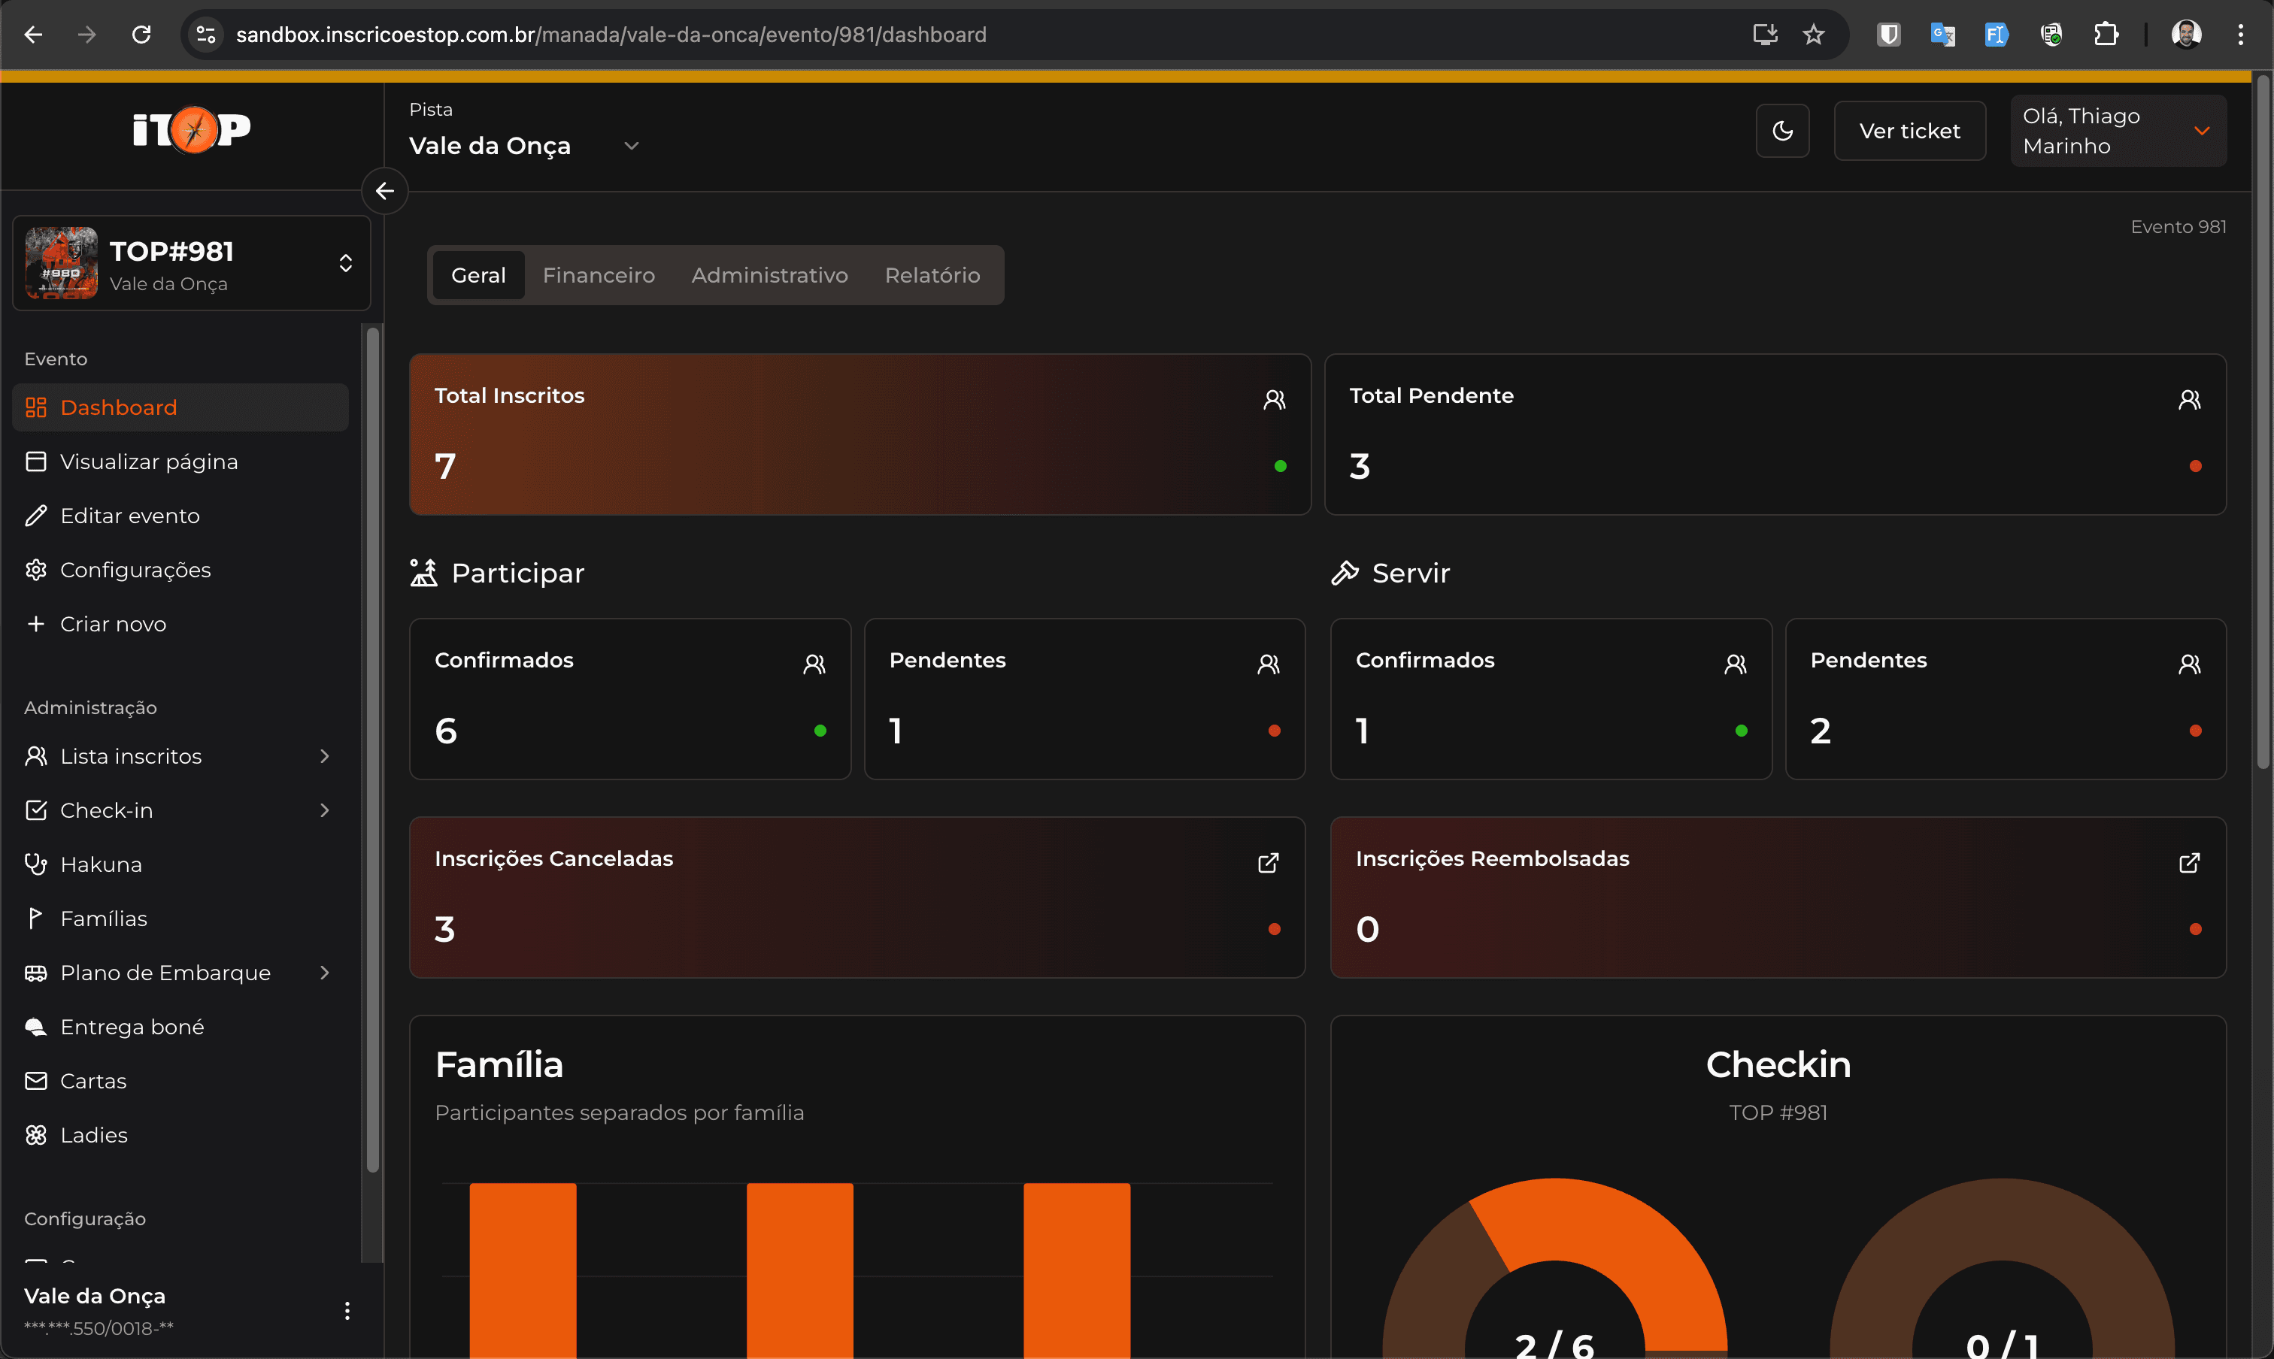
Task: Click the Participar Confirmados people icon
Action: pos(814,664)
